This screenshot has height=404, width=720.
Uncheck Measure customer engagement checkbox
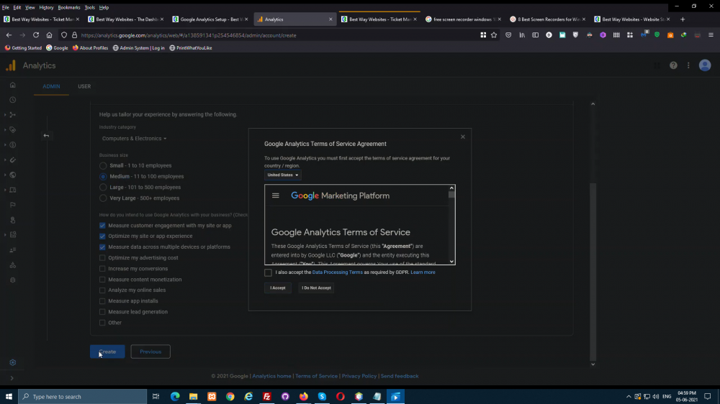coord(102,225)
